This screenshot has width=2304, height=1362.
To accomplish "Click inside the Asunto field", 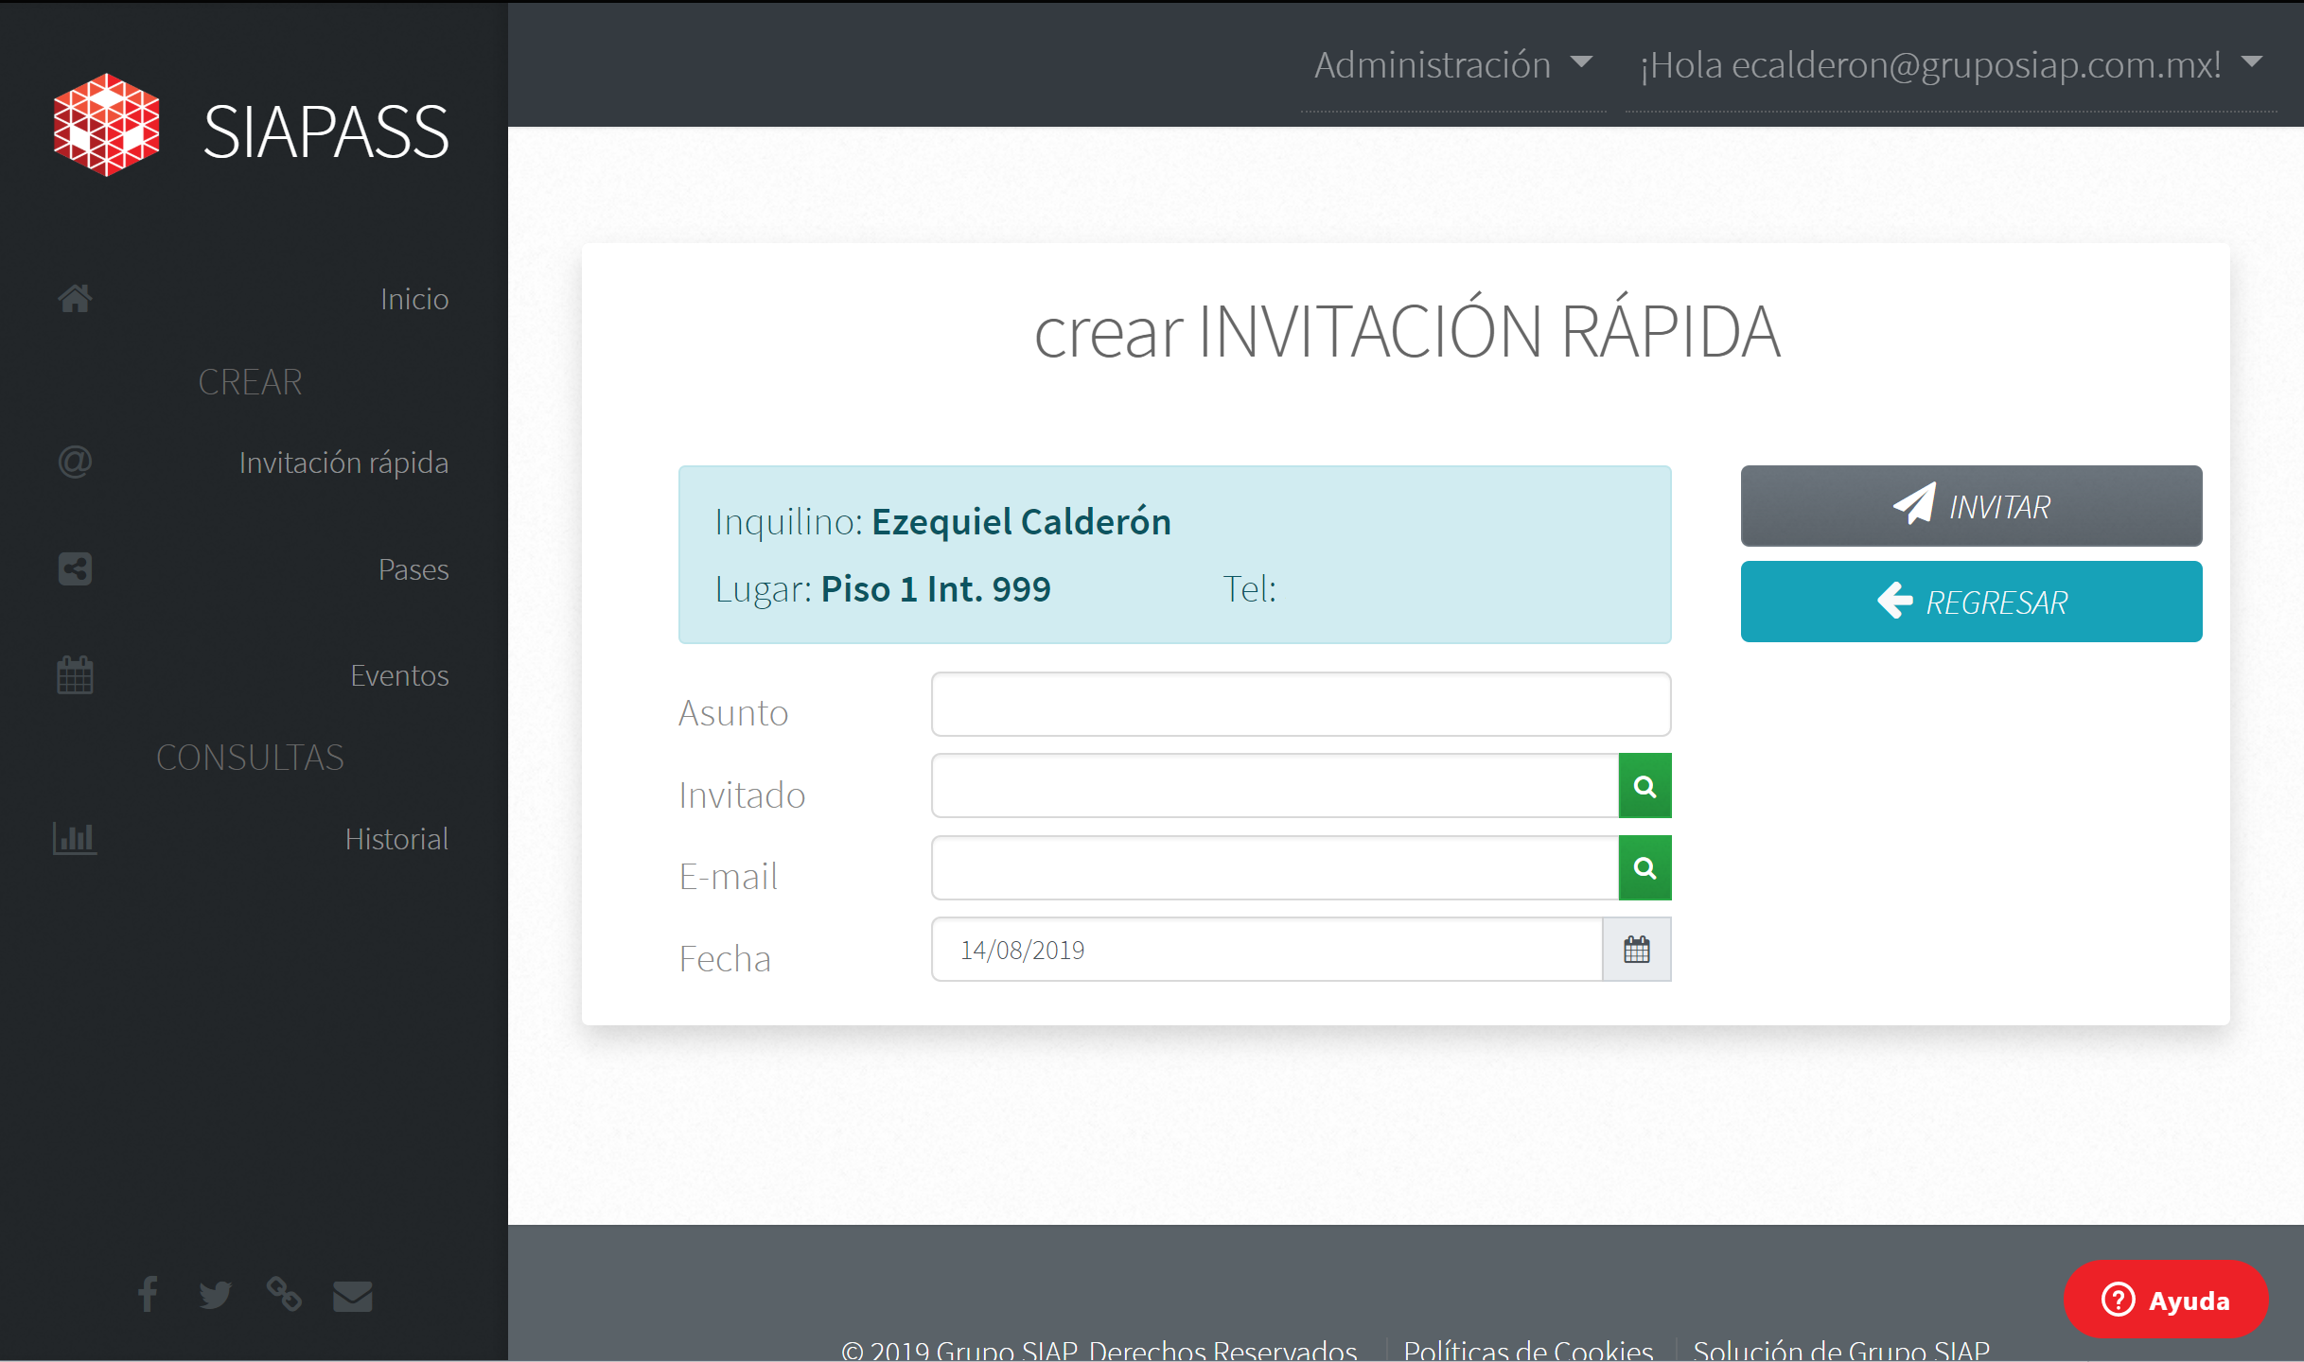I will click(1300, 704).
